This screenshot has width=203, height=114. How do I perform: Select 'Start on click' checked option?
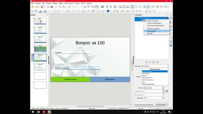pos(153,21)
